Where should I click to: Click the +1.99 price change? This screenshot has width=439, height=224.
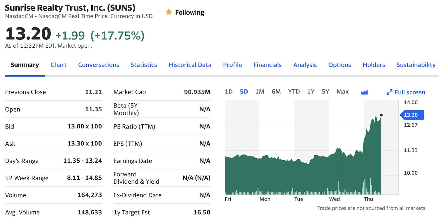pyautogui.click(x=70, y=36)
